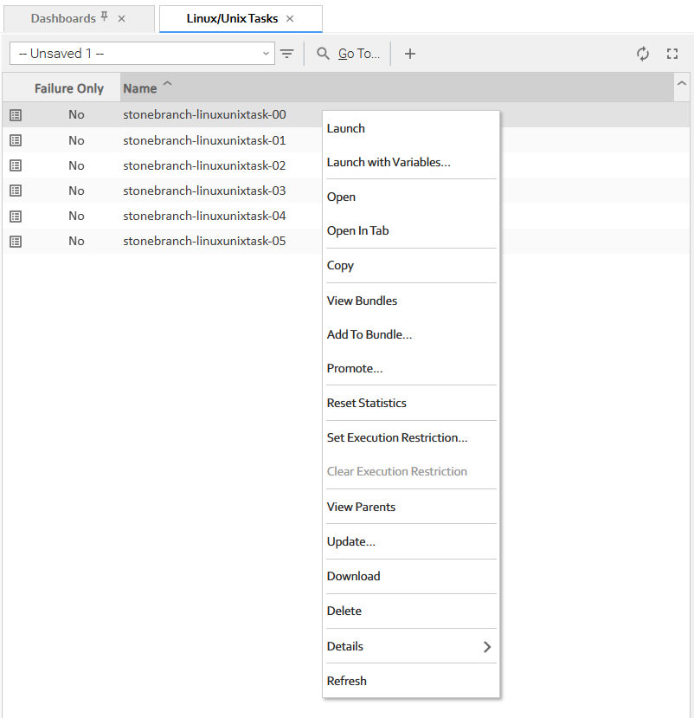Click the details icon for stonebranch-linuxunixtask-01
The height and width of the screenshot is (718, 694).
click(x=16, y=140)
